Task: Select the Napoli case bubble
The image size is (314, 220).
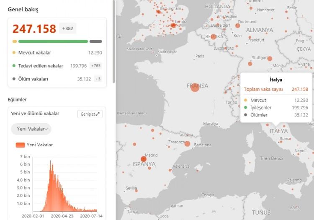Action: [298, 154]
